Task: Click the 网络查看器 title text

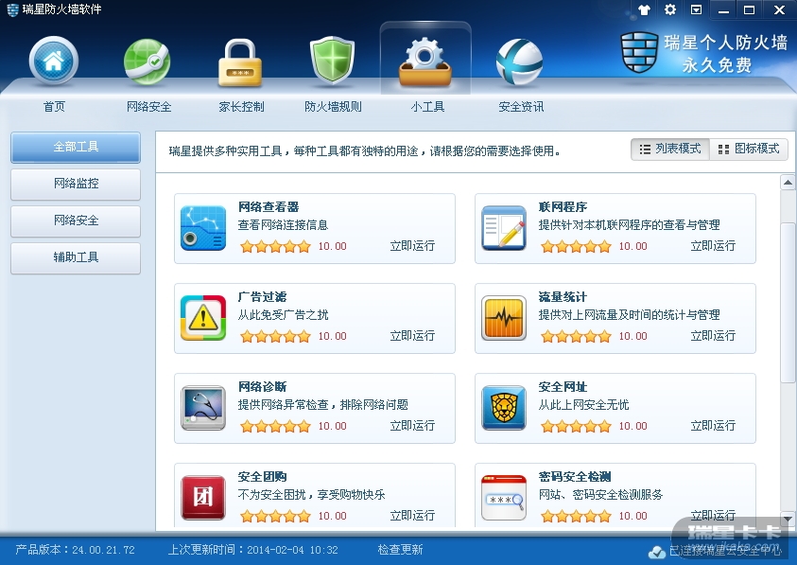Action: pyautogui.click(x=269, y=207)
